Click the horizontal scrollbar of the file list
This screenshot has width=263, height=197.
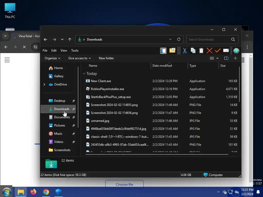pos(157,154)
